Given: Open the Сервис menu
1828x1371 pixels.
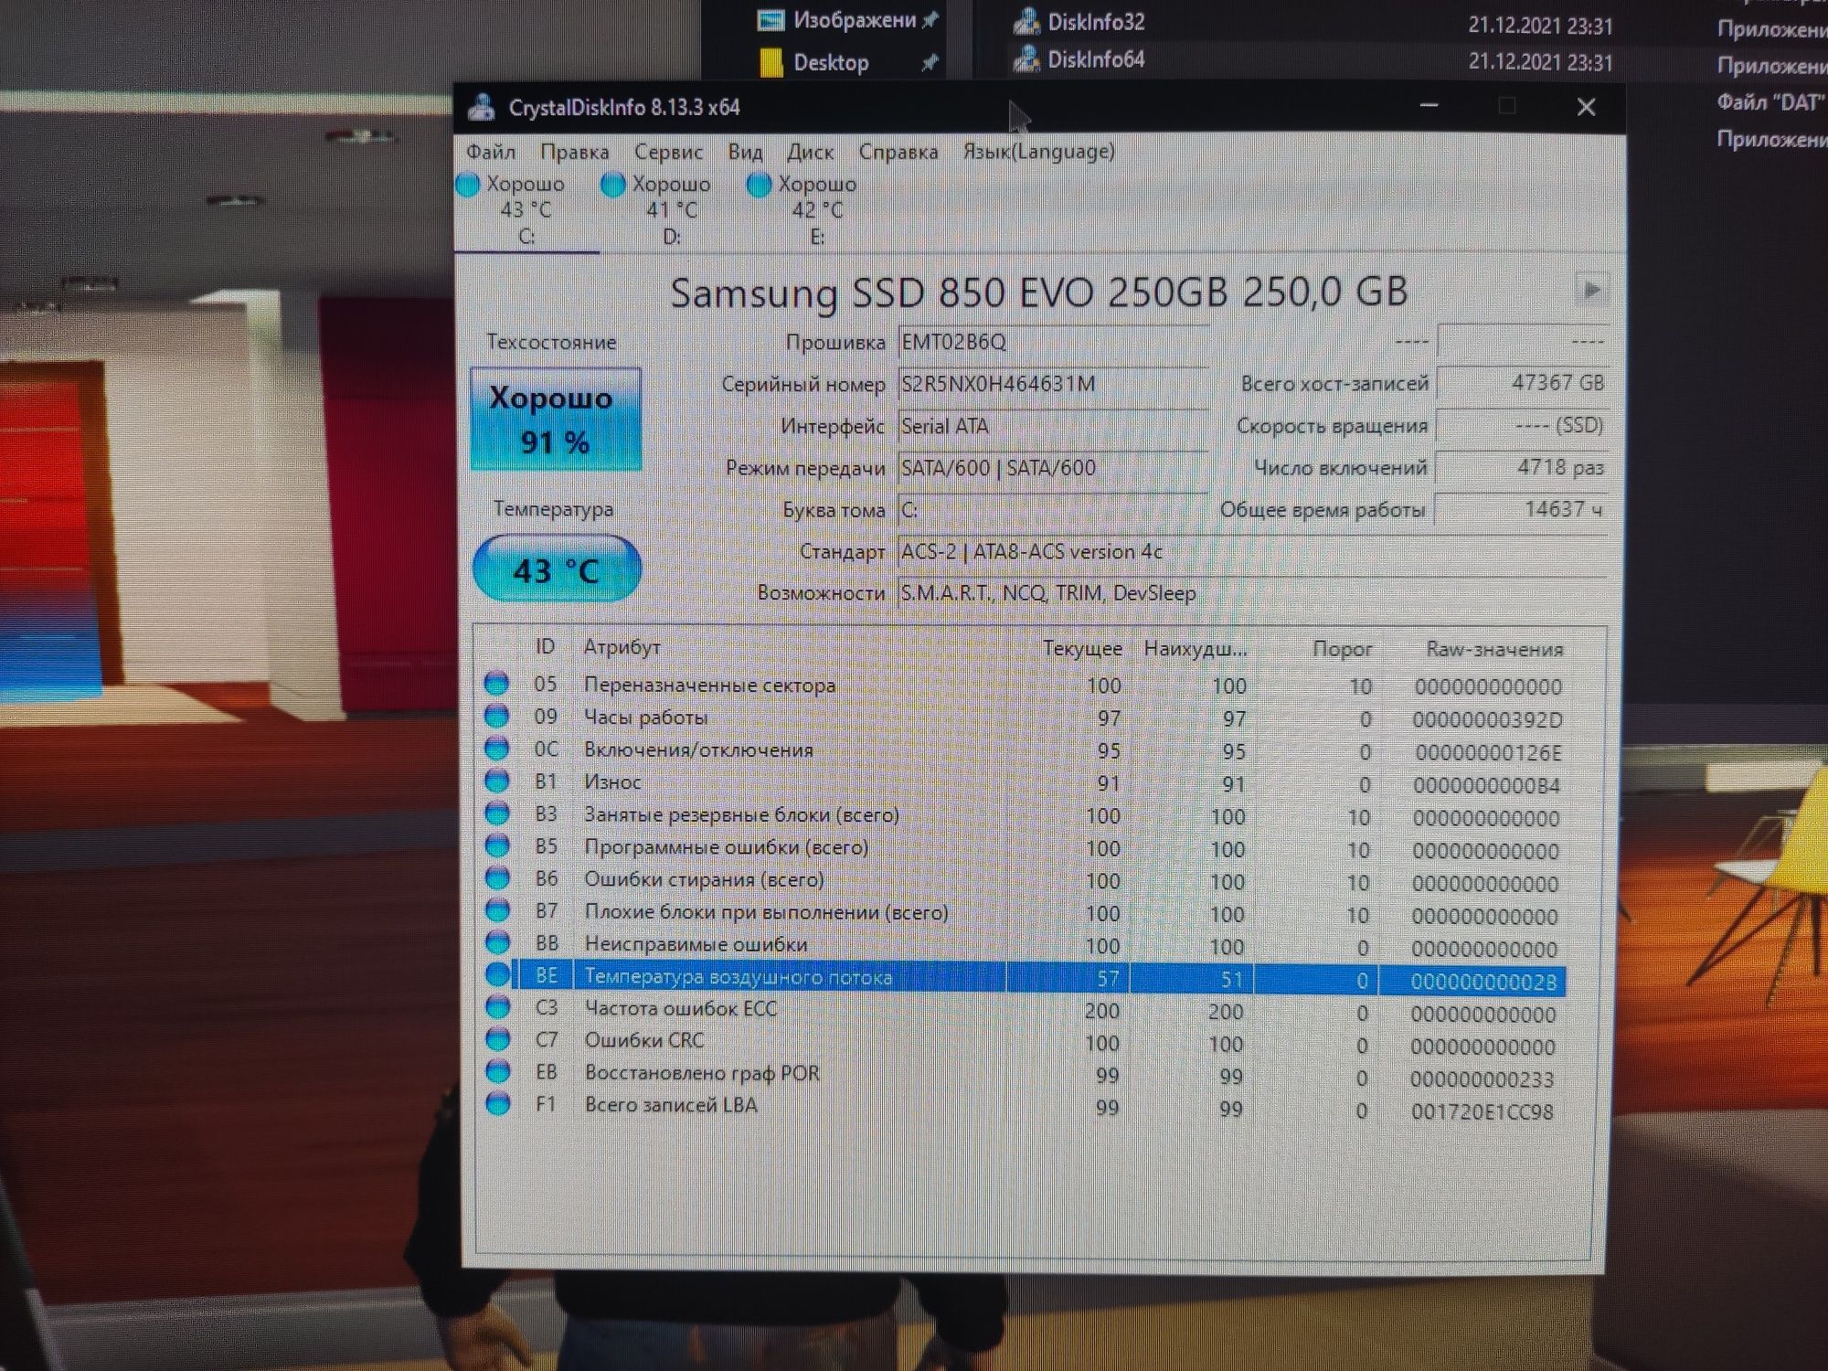Looking at the screenshot, I should pos(668,152).
